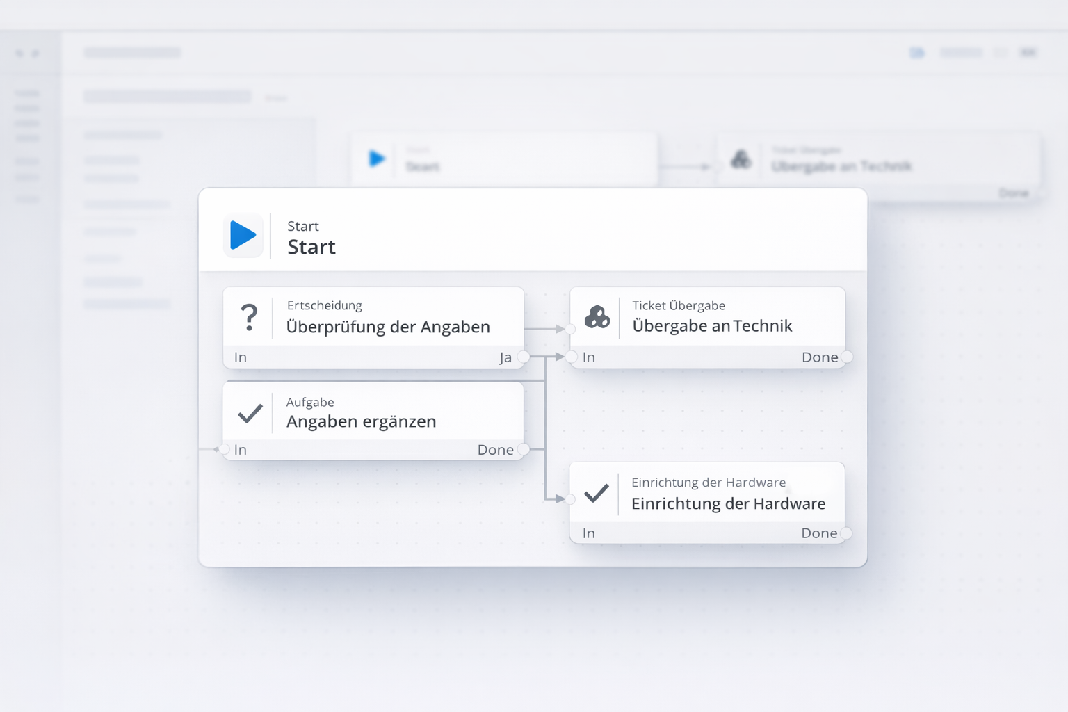Screen dimensions: 1068x712
Task: Click the Done port of Angaben ergänzen
Action: click(x=524, y=450)
